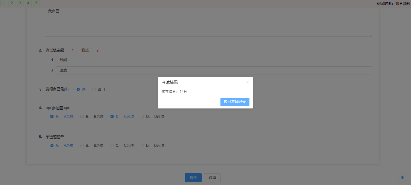
Task: Submit the exam with 提交 button
Action: (x=193, y=178)
